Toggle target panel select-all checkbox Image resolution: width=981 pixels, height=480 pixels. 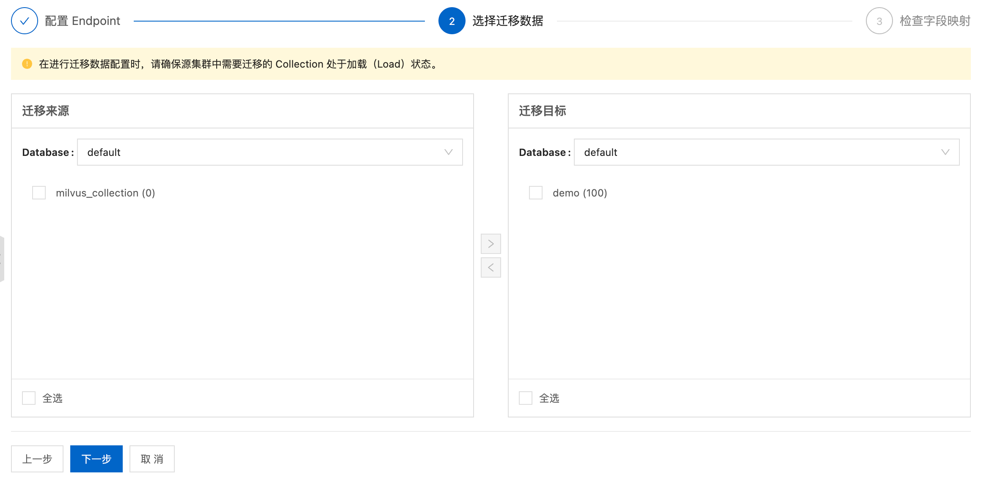(x=526, y=398)
